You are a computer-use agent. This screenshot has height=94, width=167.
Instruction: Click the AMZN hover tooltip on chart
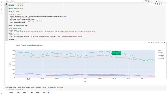(x=116, y=53)
